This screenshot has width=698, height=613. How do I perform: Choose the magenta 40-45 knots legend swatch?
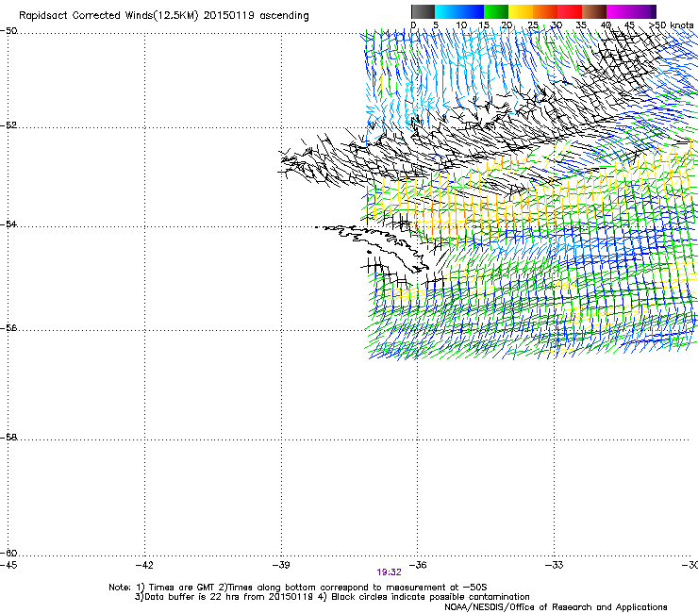(619, 11)
